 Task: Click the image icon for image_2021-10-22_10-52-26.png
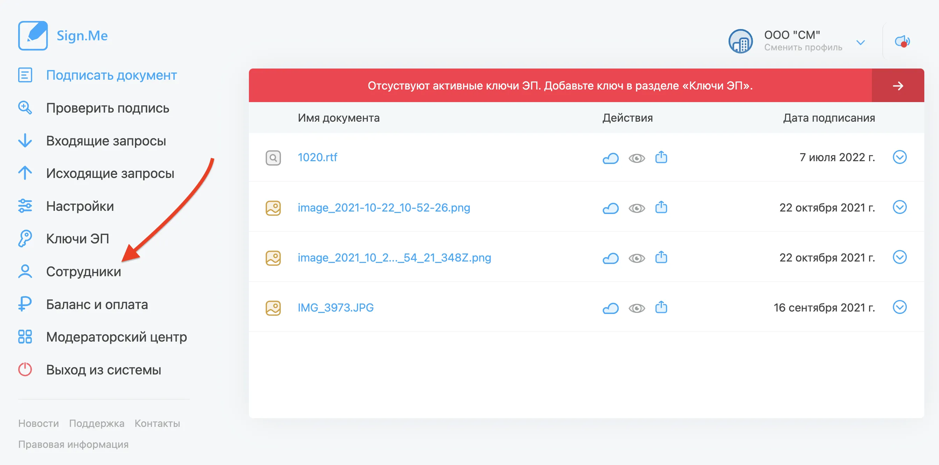(273, 208)
